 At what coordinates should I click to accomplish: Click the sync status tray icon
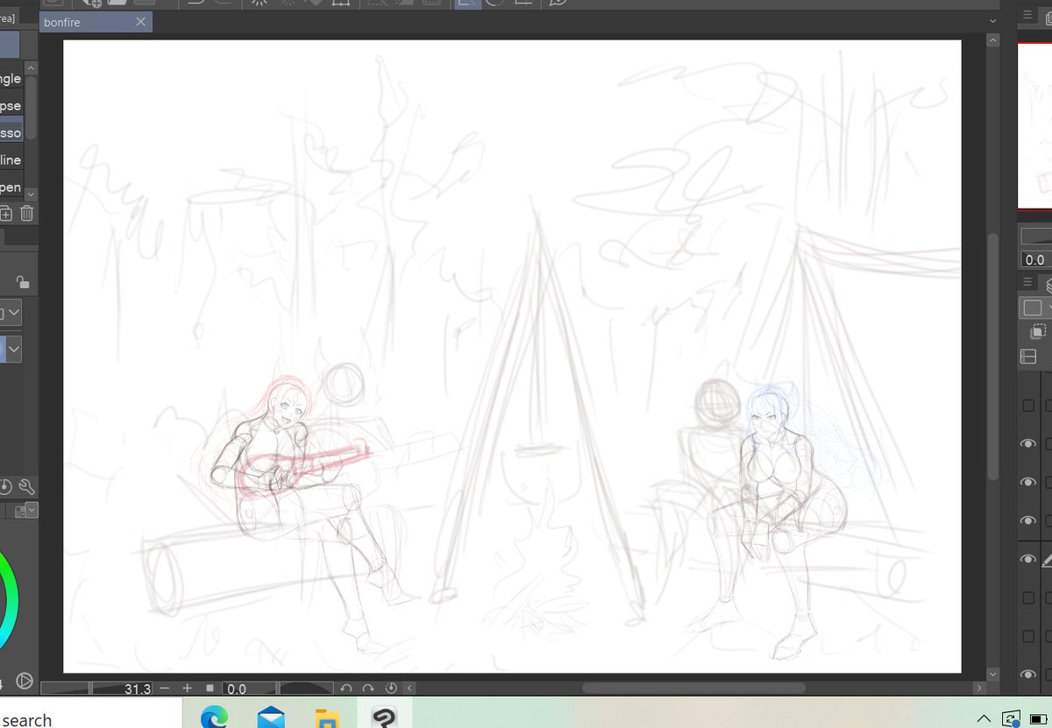(1010, 717)
